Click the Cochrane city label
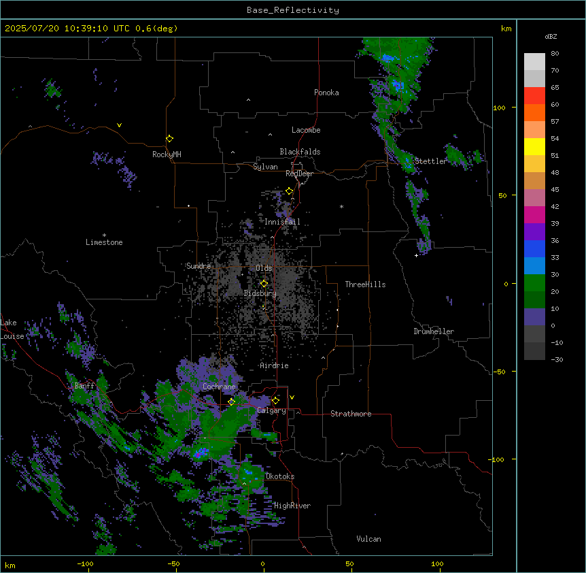 pyautogui.click(x=219, y=387)
